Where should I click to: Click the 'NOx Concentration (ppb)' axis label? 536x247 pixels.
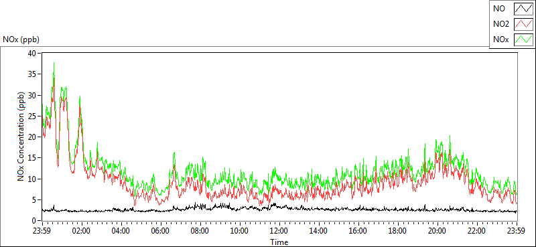21,137
